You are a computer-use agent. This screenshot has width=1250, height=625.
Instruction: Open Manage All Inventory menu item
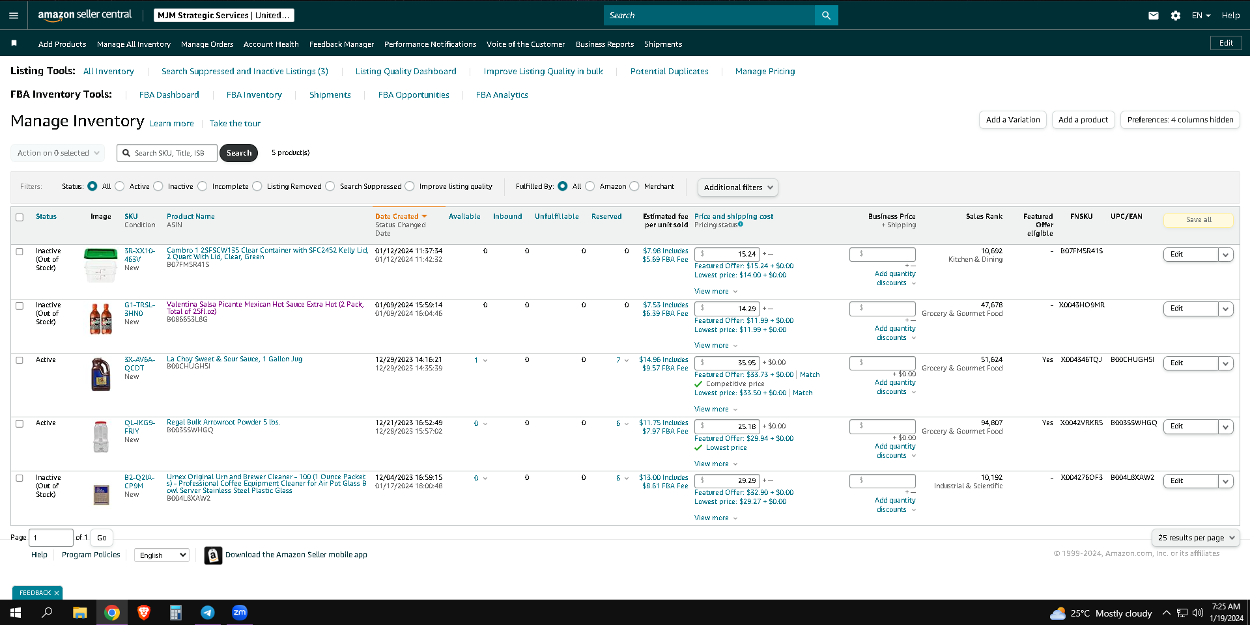(134, 44)
